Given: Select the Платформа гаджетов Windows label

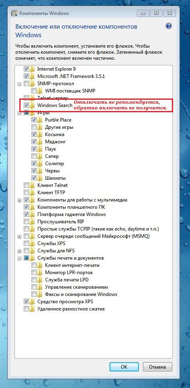Looking at the screenshot, I should (x=72, y=214).
